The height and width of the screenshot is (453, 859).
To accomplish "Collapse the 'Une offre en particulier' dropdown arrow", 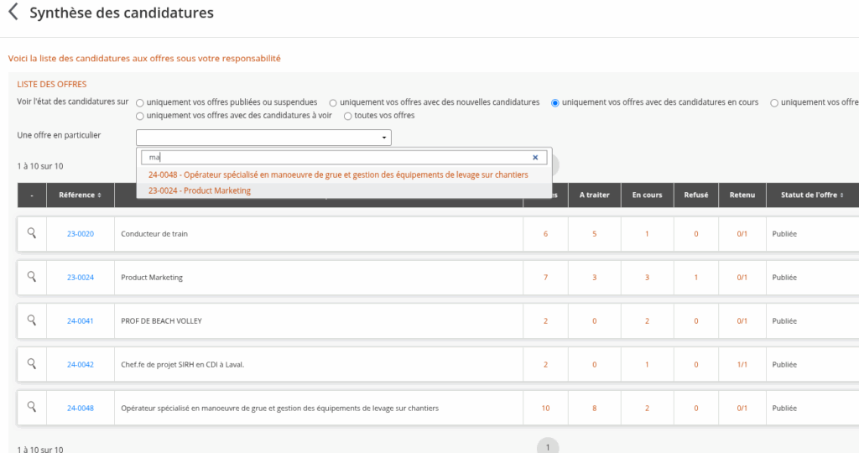I will [384, 138].
